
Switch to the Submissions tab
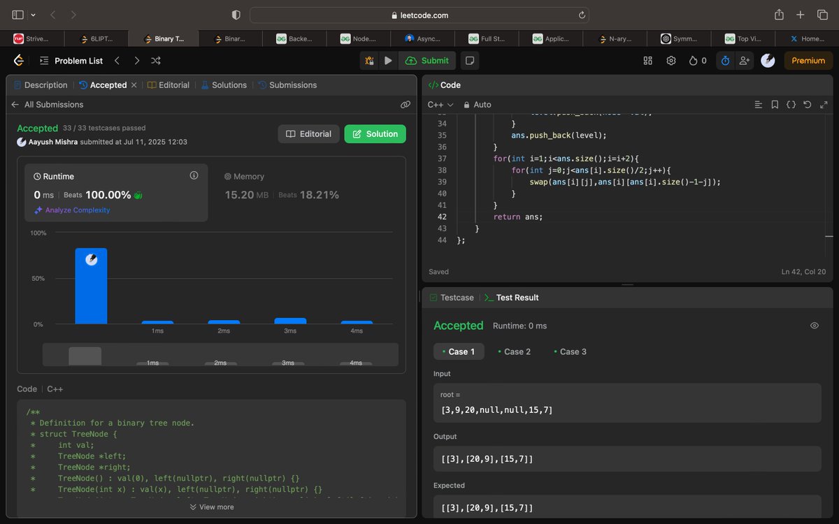pos(287,85)
